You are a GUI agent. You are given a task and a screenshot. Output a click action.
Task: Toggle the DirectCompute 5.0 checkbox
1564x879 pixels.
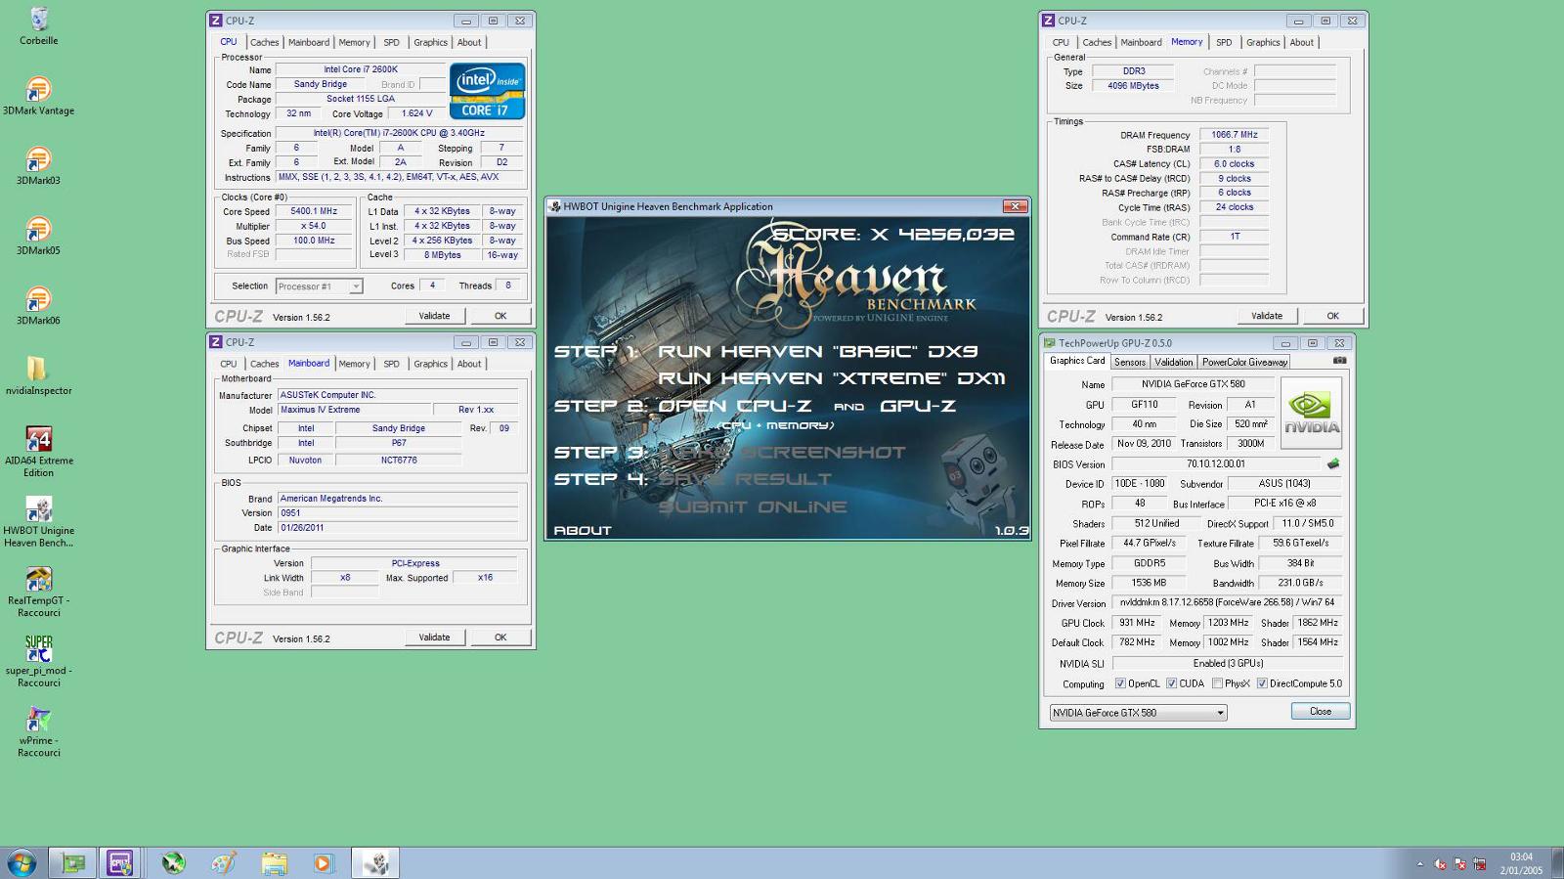coord(1262,683)
